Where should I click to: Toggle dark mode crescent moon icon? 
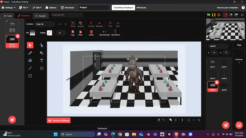point(182,120)
